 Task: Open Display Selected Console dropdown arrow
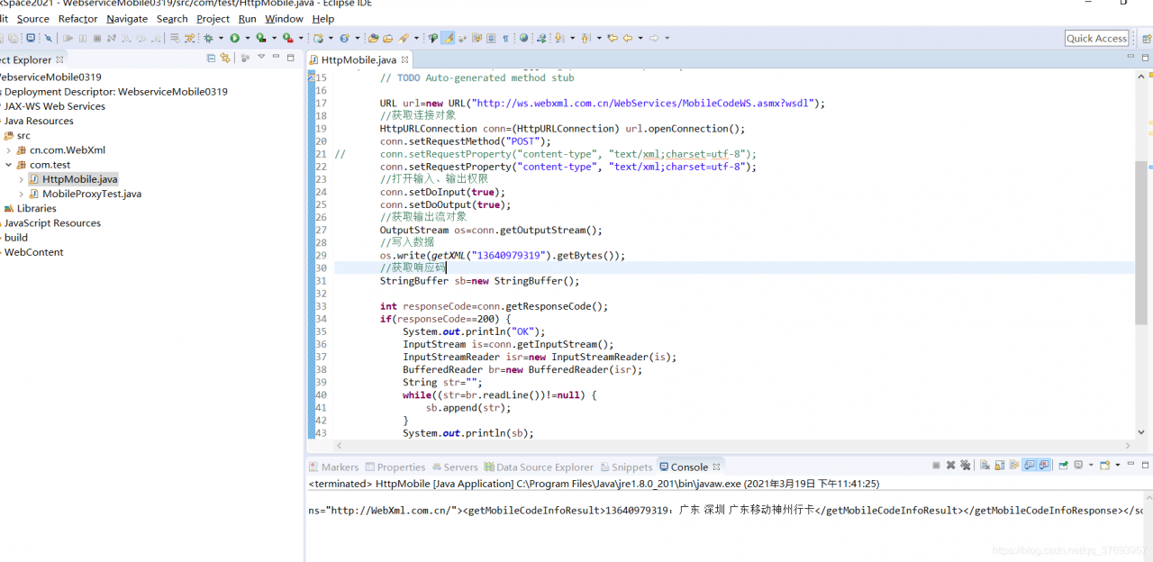[1091, 466]
